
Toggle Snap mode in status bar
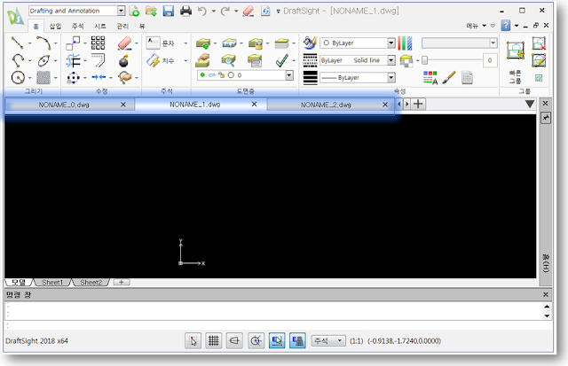coord(193,340)
